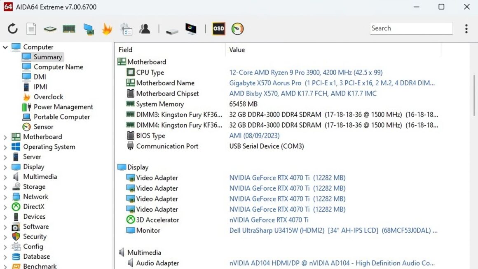
Task: Click the Audio Adapter speaker icon
Action: pos(131,262)
